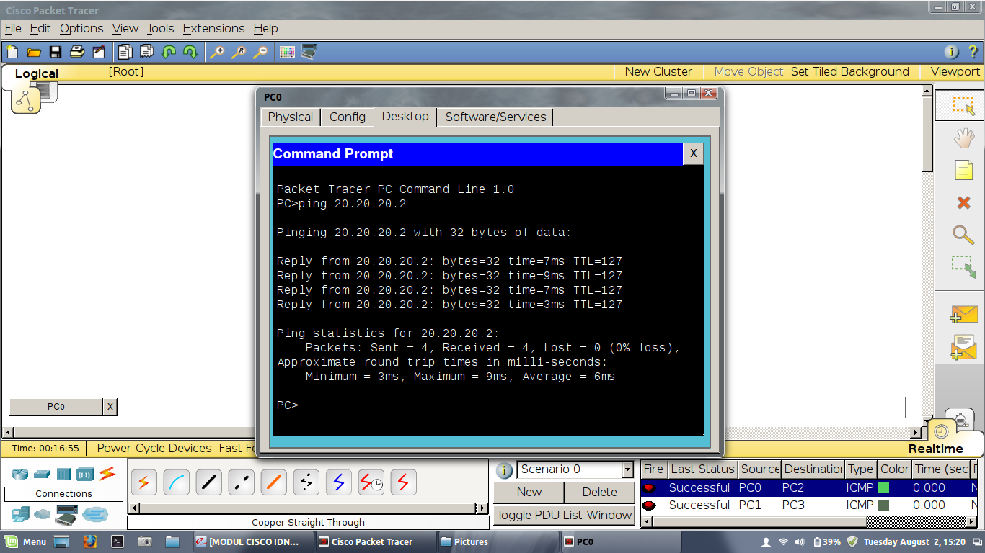
Task: Click Power Cycle Devices
Action: [x=153, y=447]
